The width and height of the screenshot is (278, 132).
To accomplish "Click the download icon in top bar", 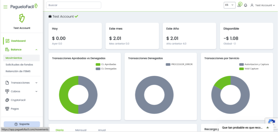I will pos(239,5).
